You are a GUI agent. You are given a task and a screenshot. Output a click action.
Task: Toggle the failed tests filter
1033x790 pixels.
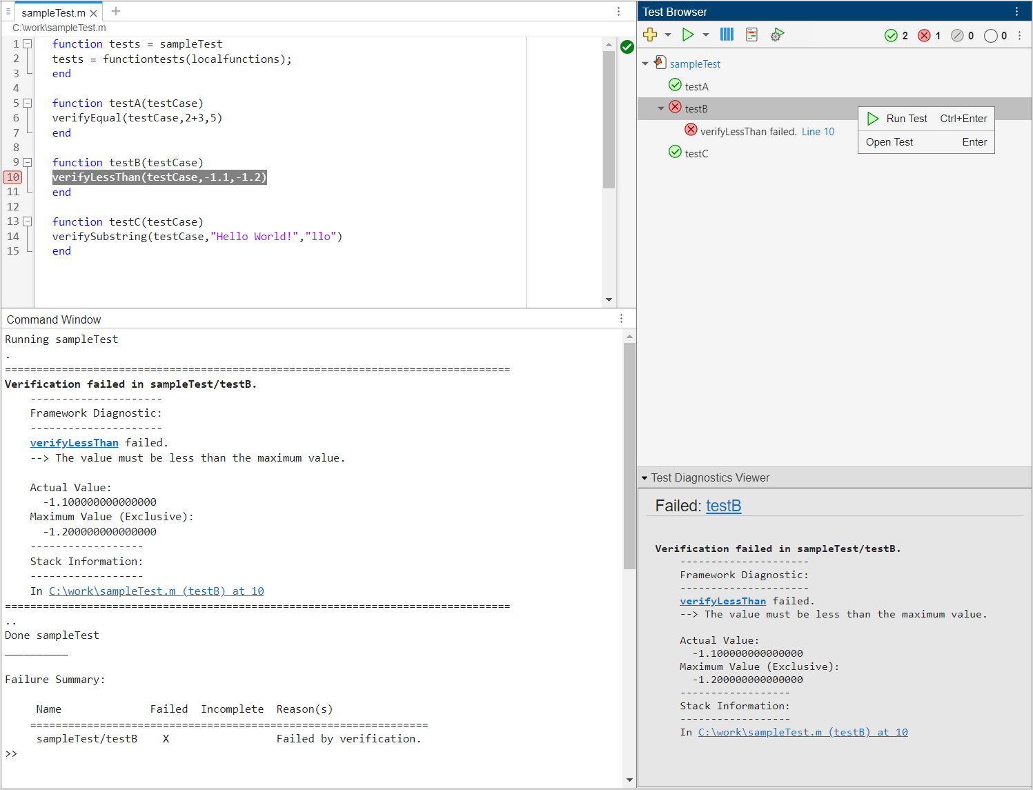coord(929,36)
